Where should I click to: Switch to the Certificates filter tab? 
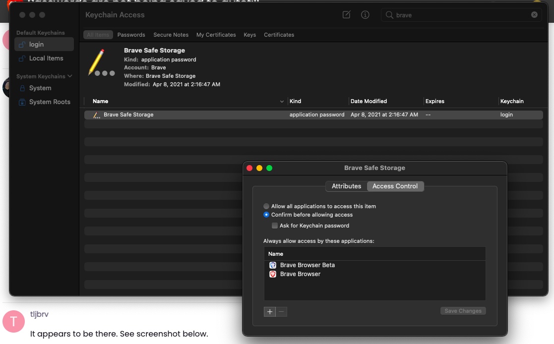[279, 35]
